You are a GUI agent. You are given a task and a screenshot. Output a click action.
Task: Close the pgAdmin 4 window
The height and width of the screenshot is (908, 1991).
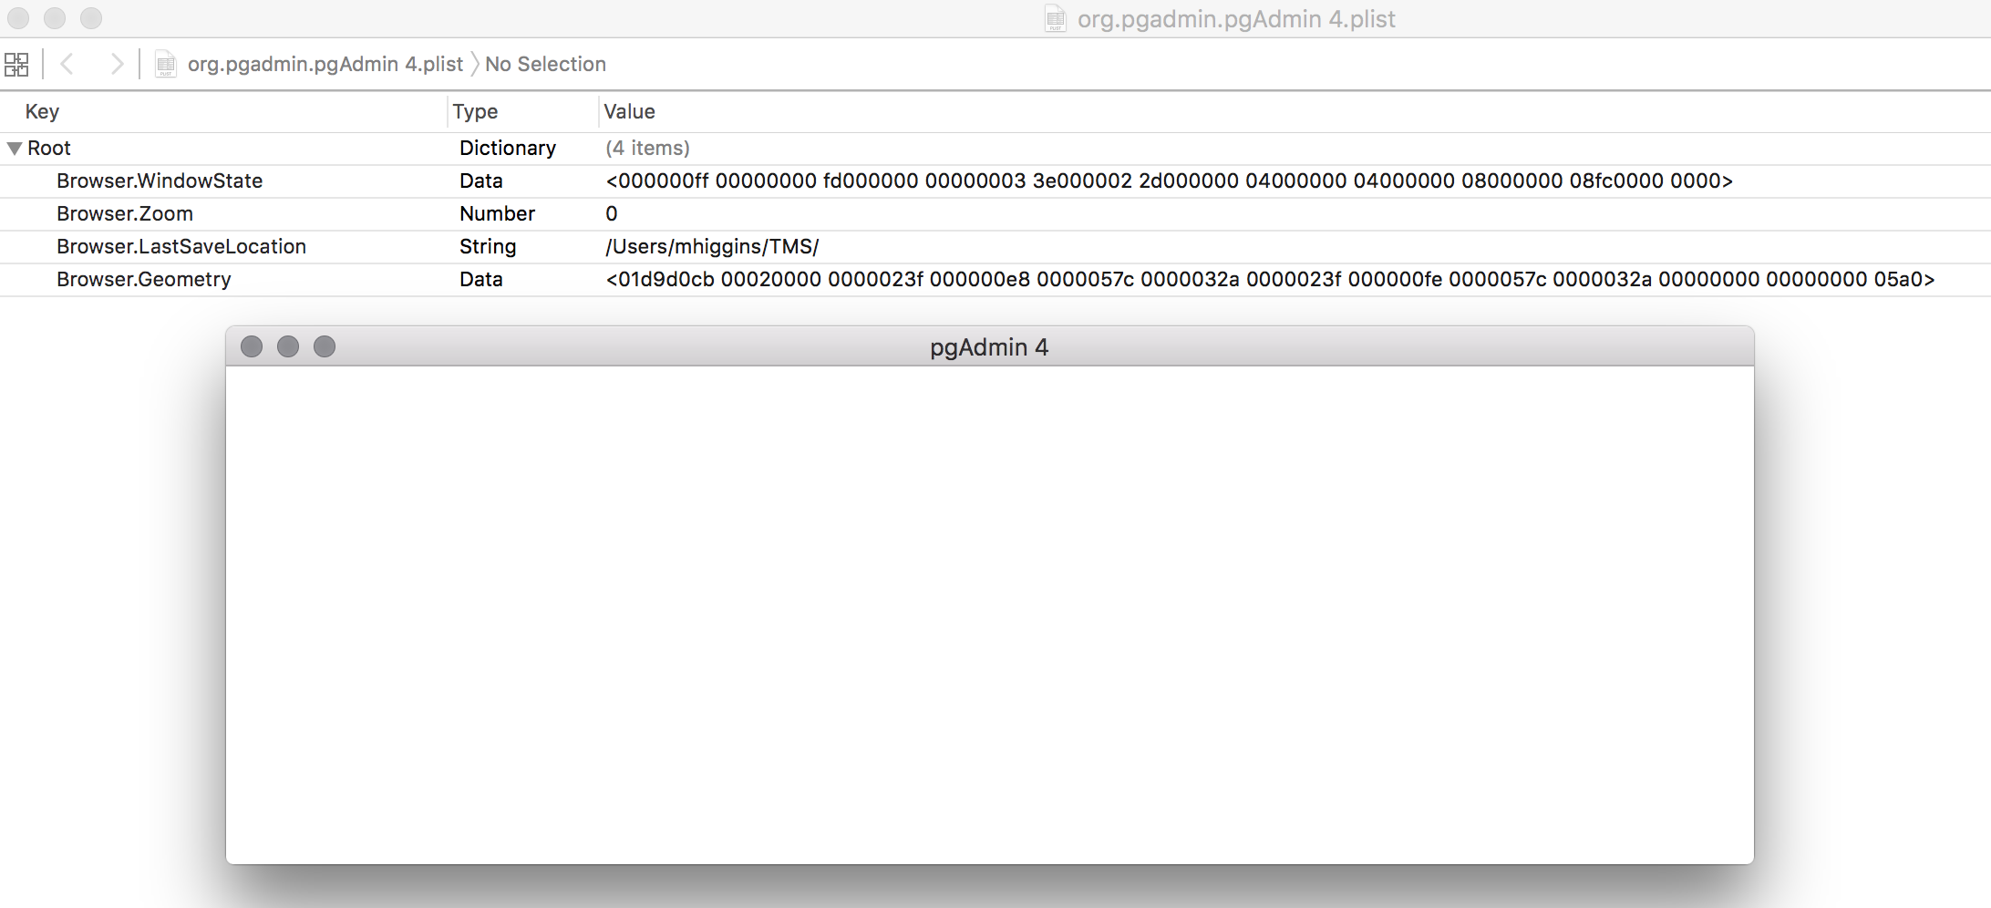pos(252,346)
